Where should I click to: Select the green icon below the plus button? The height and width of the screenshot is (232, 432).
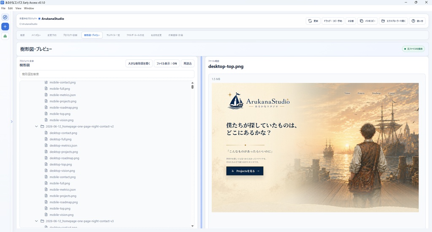(x=5, y=36)
